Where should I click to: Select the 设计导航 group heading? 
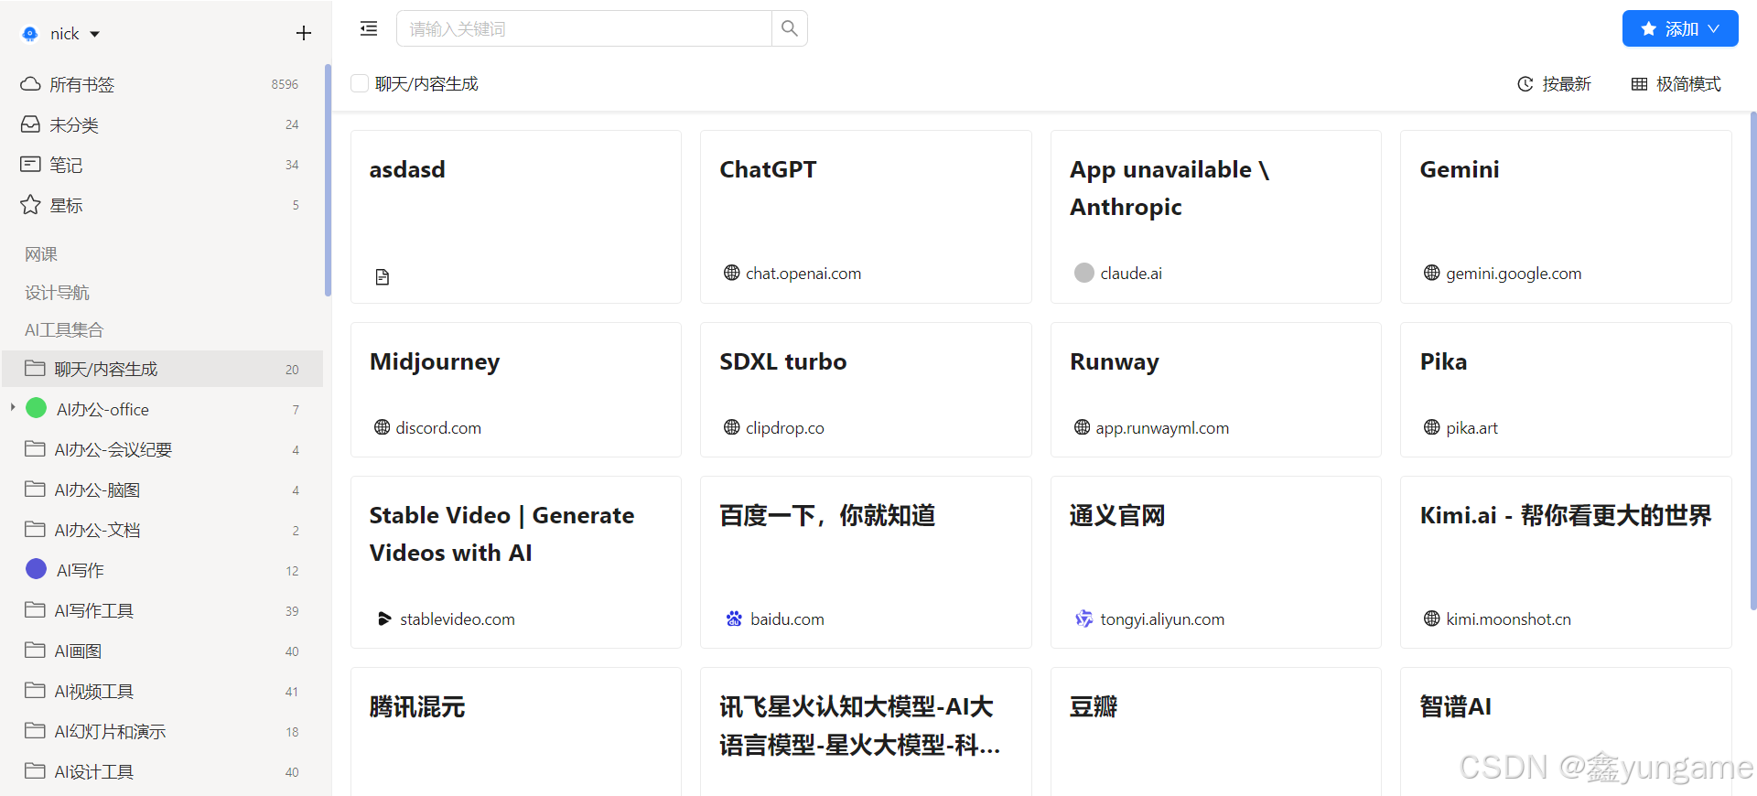[x=57, y=293]
